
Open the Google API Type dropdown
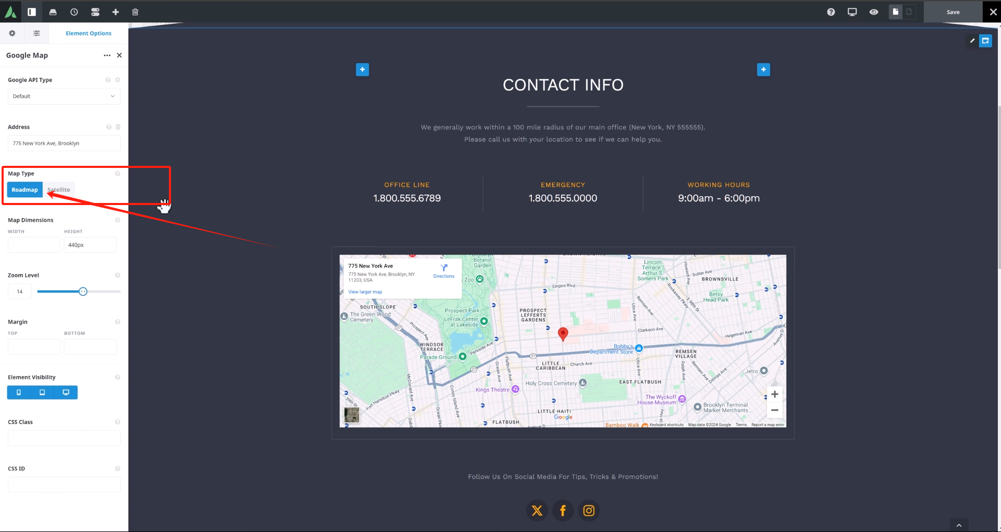[x=64, y=96]
